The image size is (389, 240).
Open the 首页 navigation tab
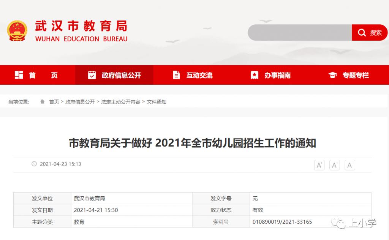pyautogui.click(x=38, y=75)
